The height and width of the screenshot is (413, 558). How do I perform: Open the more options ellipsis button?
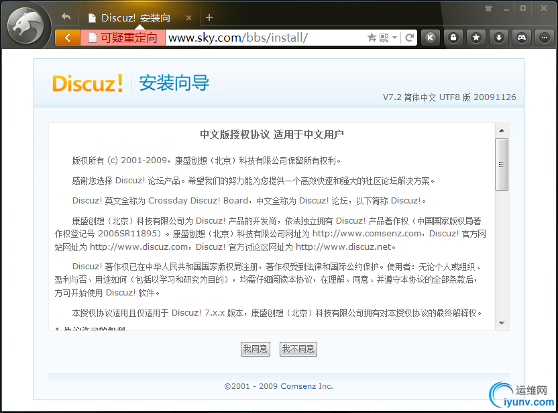point(544,38)
